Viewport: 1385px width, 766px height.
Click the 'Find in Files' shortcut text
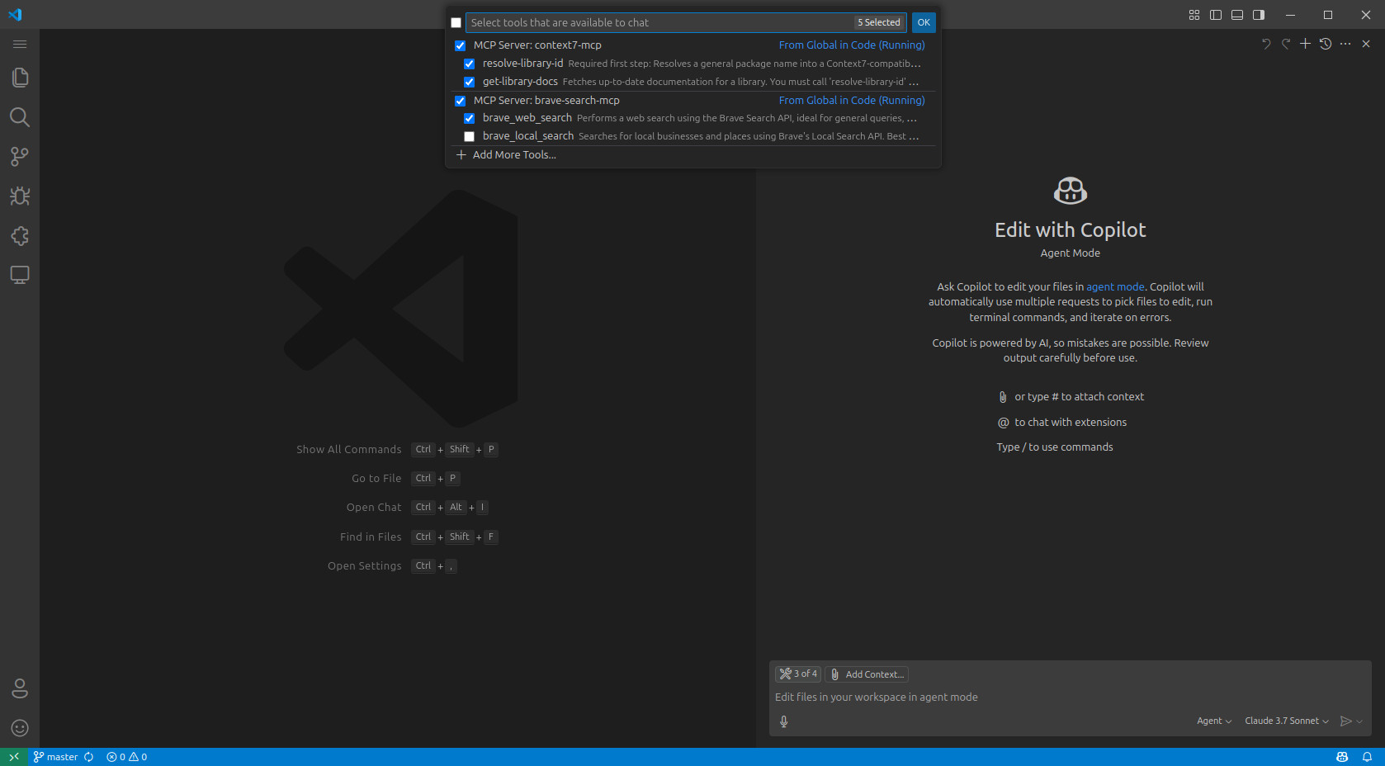coord(371,537)
